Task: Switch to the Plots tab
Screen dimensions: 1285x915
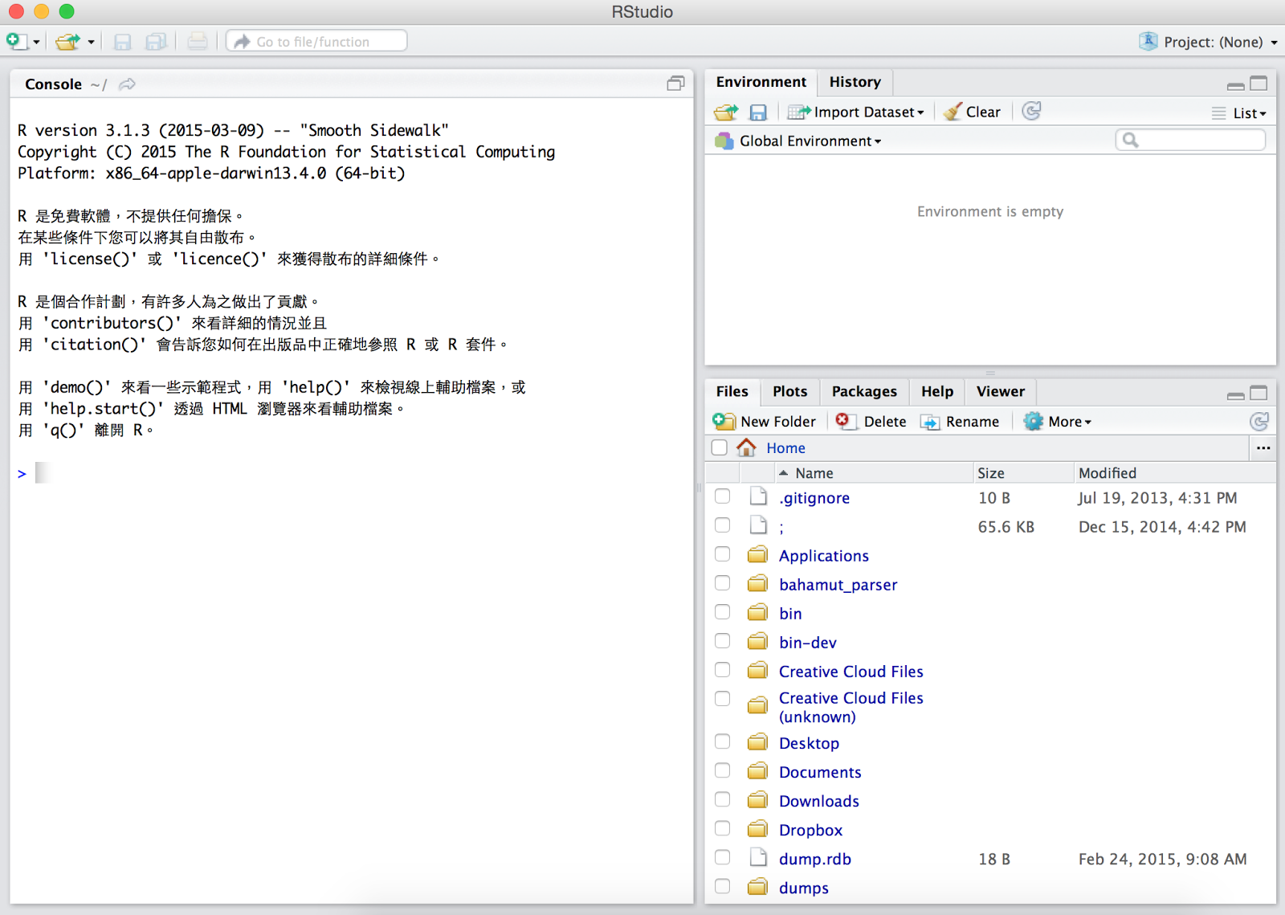Action: pyautogui.click(x=789, y=391)
